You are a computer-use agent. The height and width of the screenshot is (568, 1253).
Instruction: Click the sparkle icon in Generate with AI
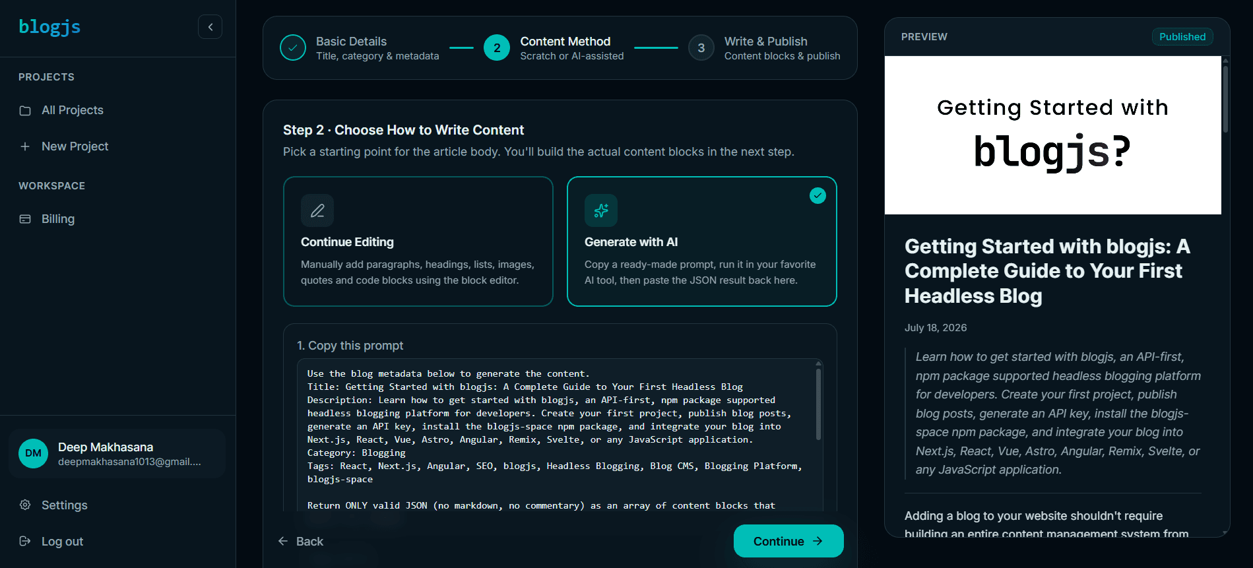pyautogui.click(x=601, y=210)
